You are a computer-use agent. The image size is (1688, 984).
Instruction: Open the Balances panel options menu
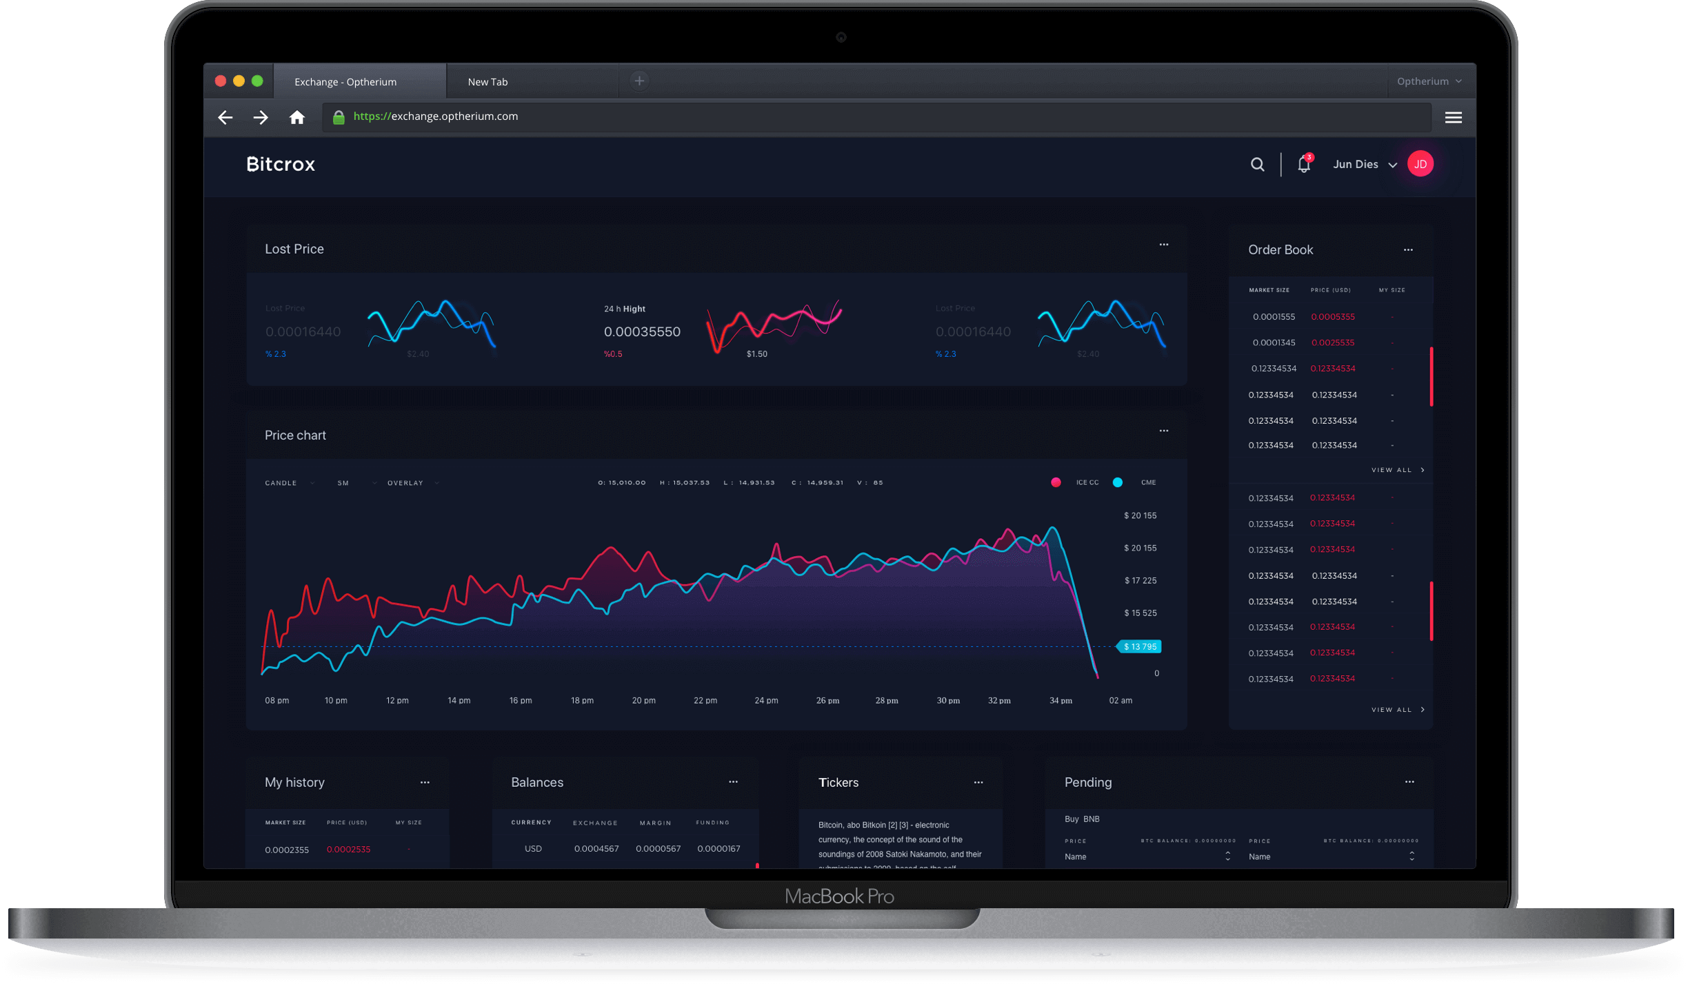733,782
